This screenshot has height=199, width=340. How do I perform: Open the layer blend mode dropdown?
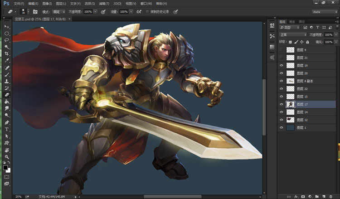click(293, 35)
